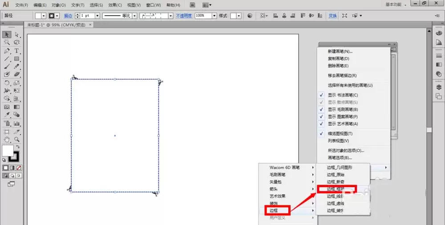445x225 pixels.
Task: Open the opacity 100% dropdown
Action: (x=214, y=16)
